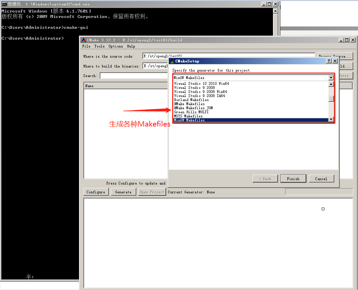358x290 pixels.
Task: Expand the generator combo box arrow
Action: pyautogui.click(x=331, y=78)
